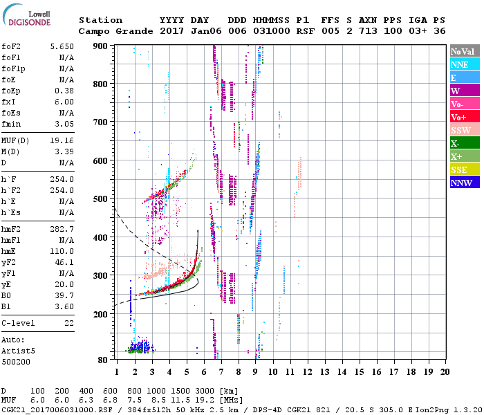The image size is (484, 415).
Task: Choose the X- green legend swatch
Action: click(463, 143)
